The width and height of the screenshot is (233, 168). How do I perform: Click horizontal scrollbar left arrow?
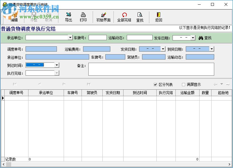point(4,164)
